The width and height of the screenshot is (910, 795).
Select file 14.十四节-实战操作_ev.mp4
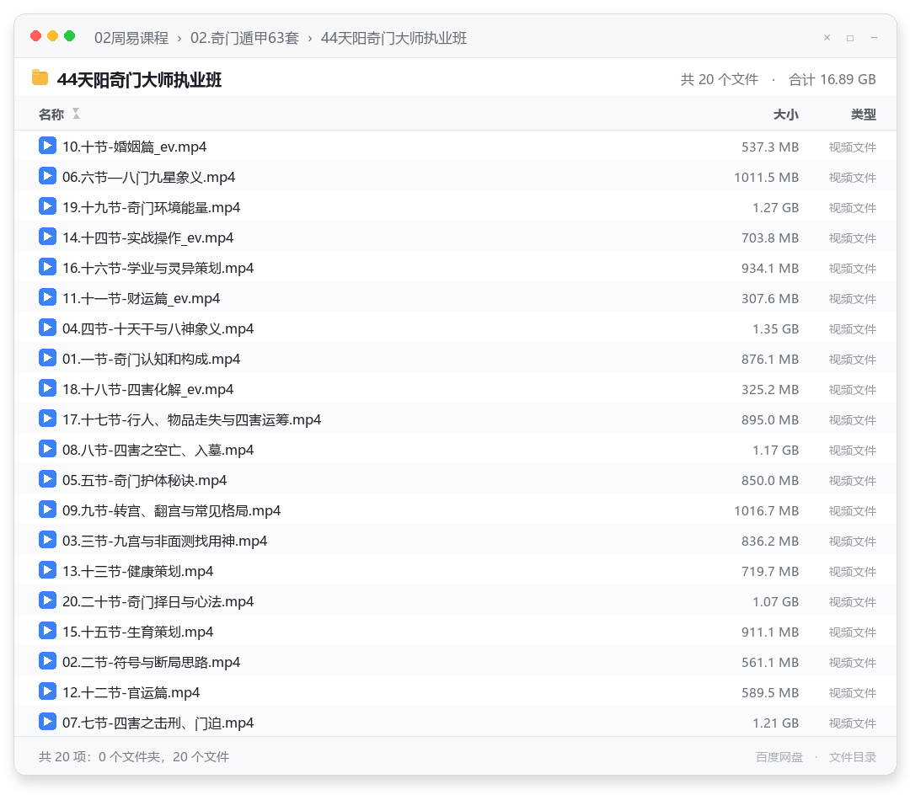tap(147, 237)
